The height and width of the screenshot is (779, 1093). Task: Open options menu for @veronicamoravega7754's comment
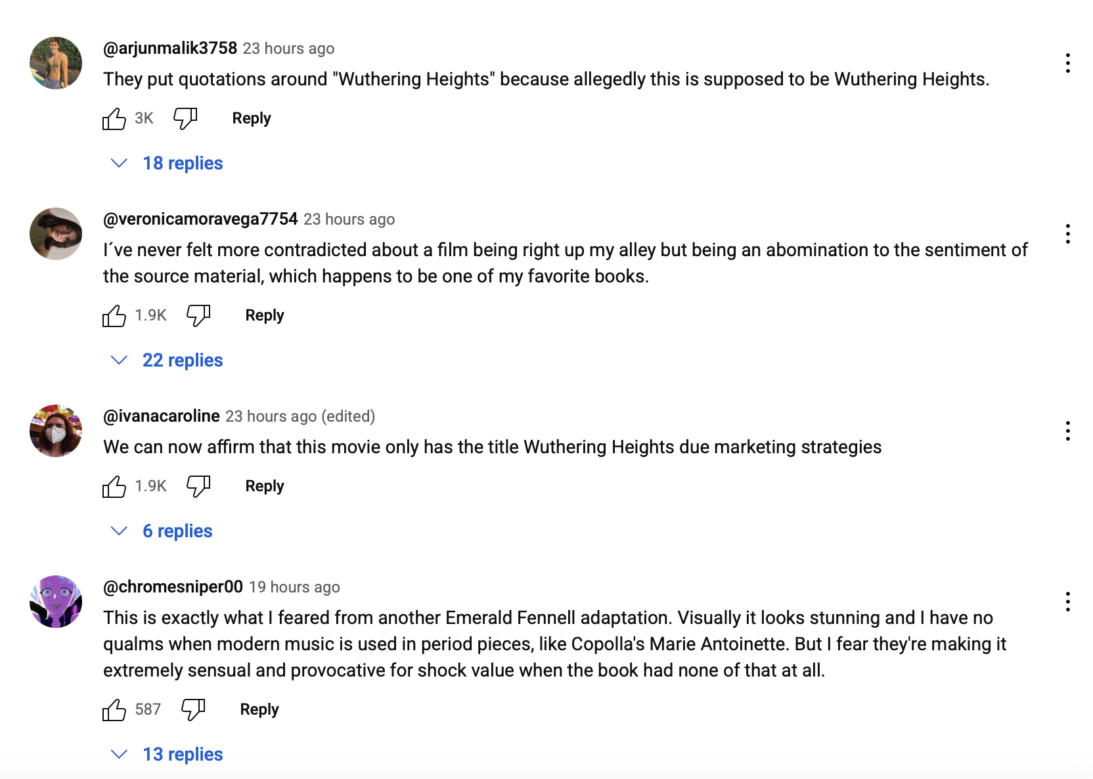tap(1068, 234)
